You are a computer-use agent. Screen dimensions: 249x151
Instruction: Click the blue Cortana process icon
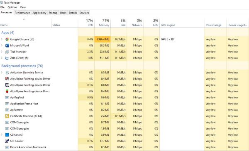tap(7, 135)
